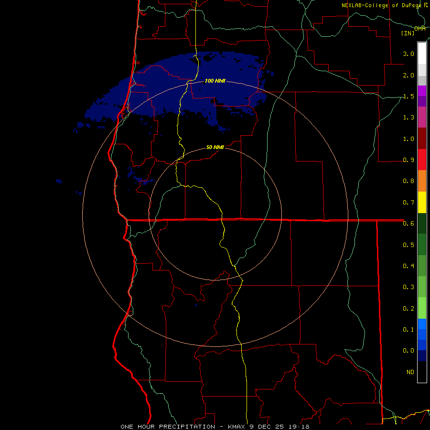This screenshot has width=430, height=430.
Task: Select the pink 1.3 legend swatch
Action: 422,117
